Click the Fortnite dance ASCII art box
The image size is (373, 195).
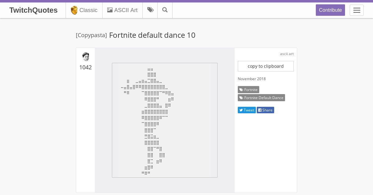(165, 120)
